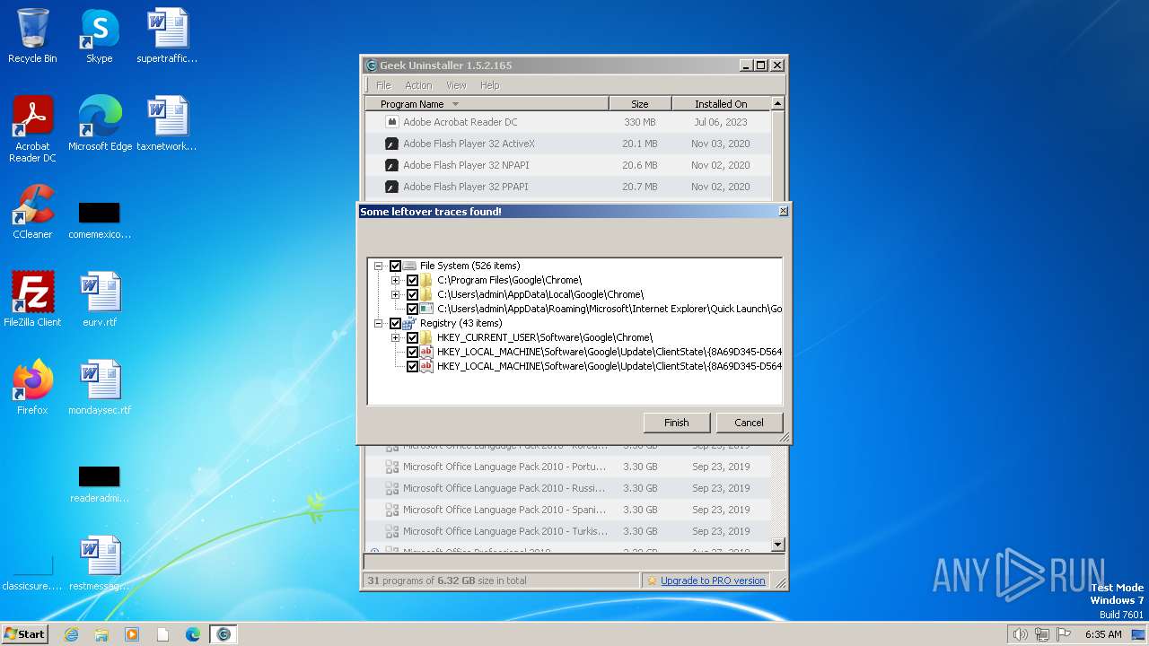Open Internet Explorer from the taskbar
The width and height of the screenshot is (1149, 646).
[72, 634]
